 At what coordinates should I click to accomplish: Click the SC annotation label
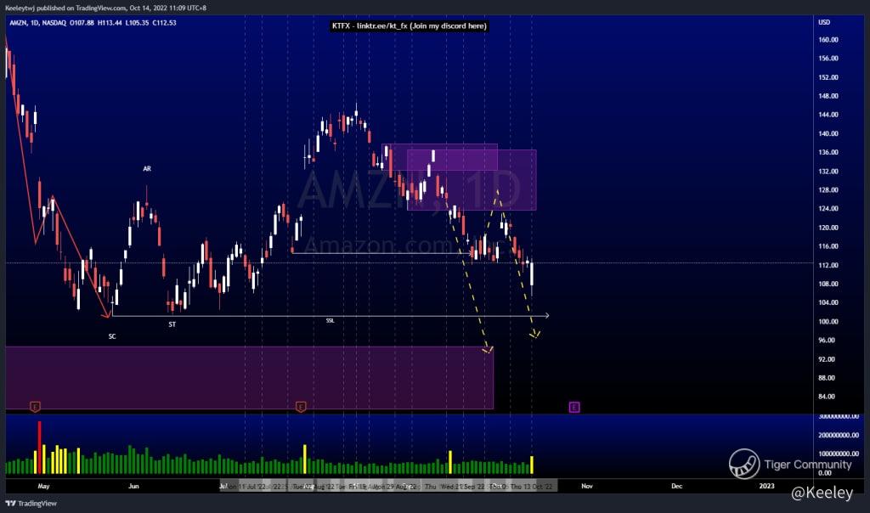click(112, 336)
